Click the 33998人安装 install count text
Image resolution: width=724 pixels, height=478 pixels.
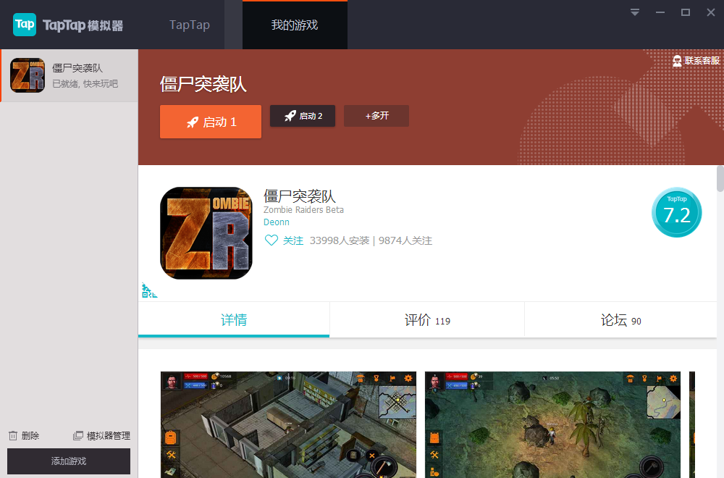click(x=340, y=240)
